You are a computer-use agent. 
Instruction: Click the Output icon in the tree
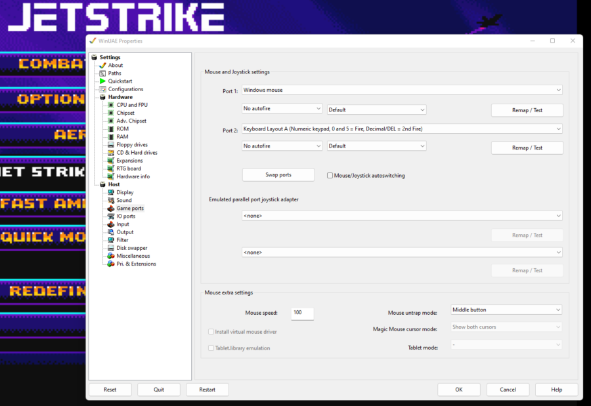pyautogui.click(x=111, y=232)
